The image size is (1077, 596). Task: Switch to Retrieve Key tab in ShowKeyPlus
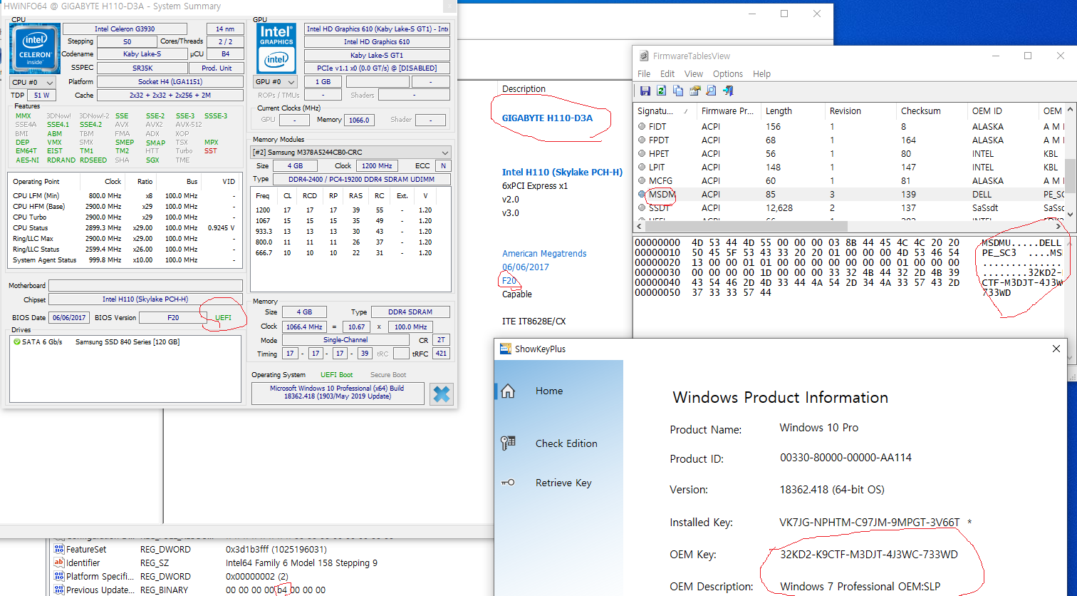tap(563, 483)
